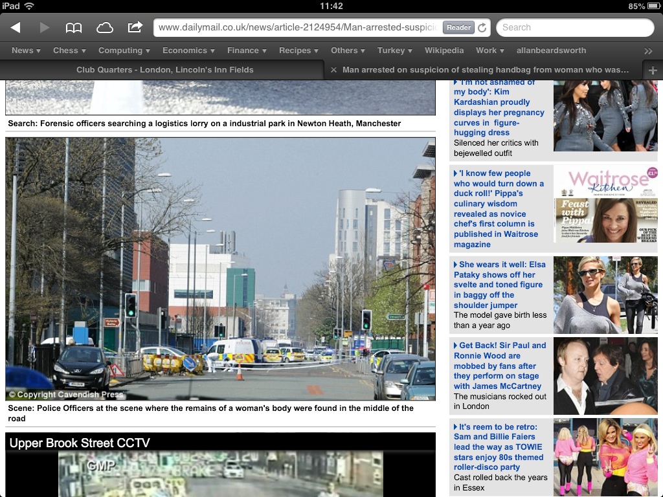Show more bookmarks with double chevron
This screenshot has height=497, width=663.
[648, 50]
